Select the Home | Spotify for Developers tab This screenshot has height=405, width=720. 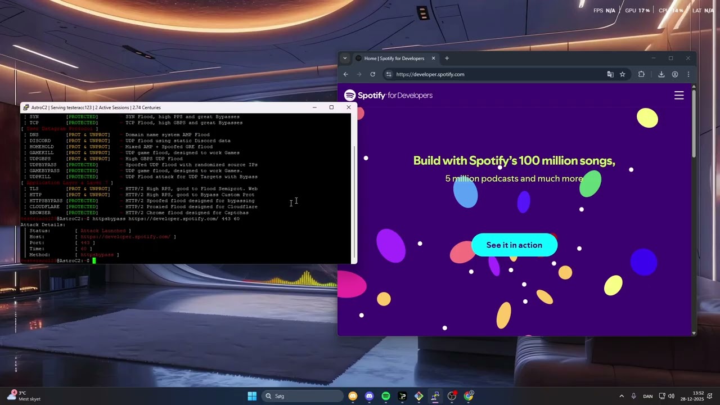[x=396, y=58]
